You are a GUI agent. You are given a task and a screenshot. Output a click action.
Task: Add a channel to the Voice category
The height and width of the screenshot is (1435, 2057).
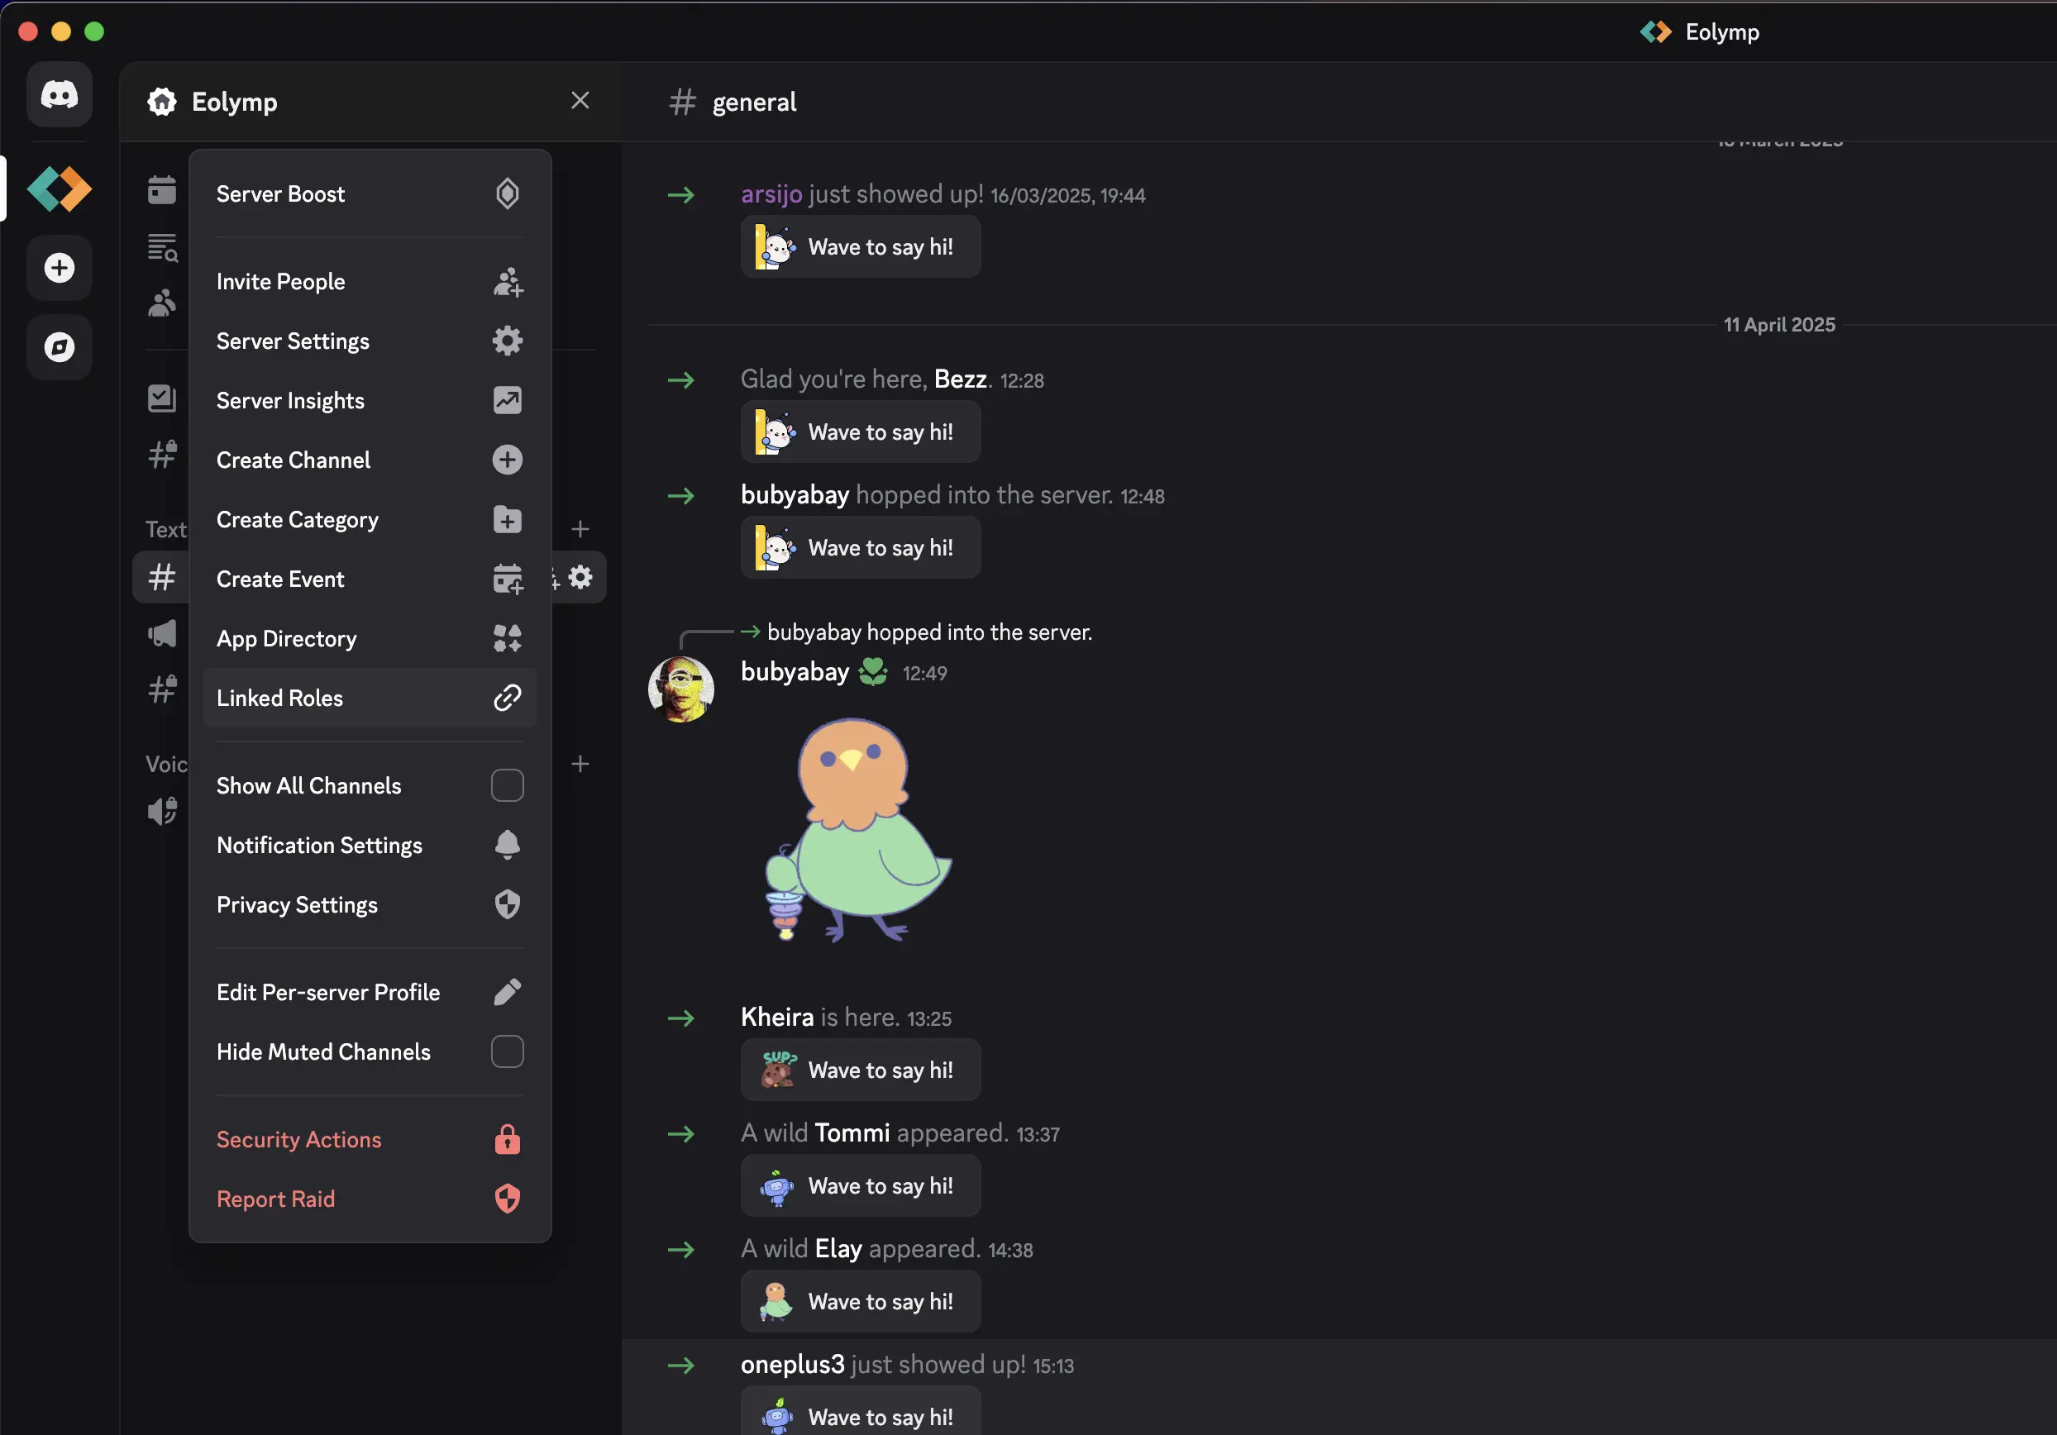[580, 764]
